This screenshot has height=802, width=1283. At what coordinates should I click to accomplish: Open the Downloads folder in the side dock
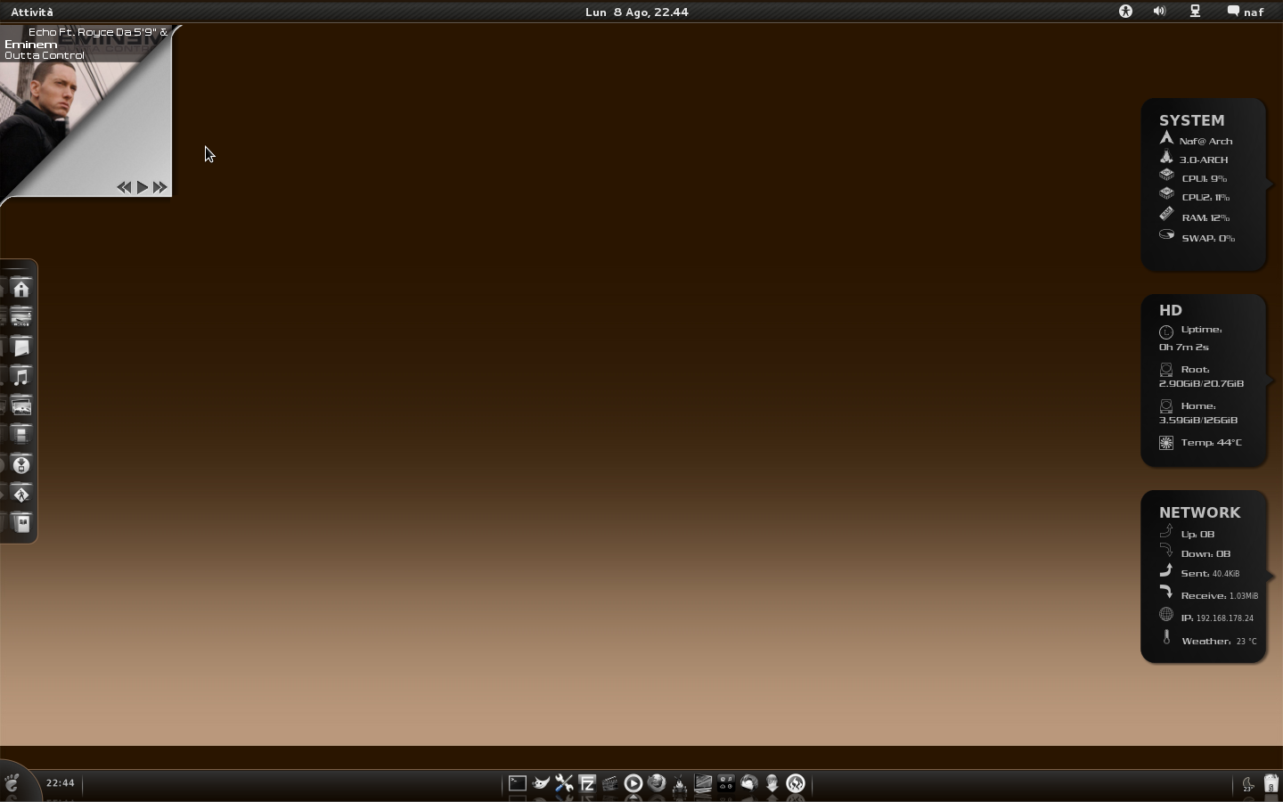point(21,465)
